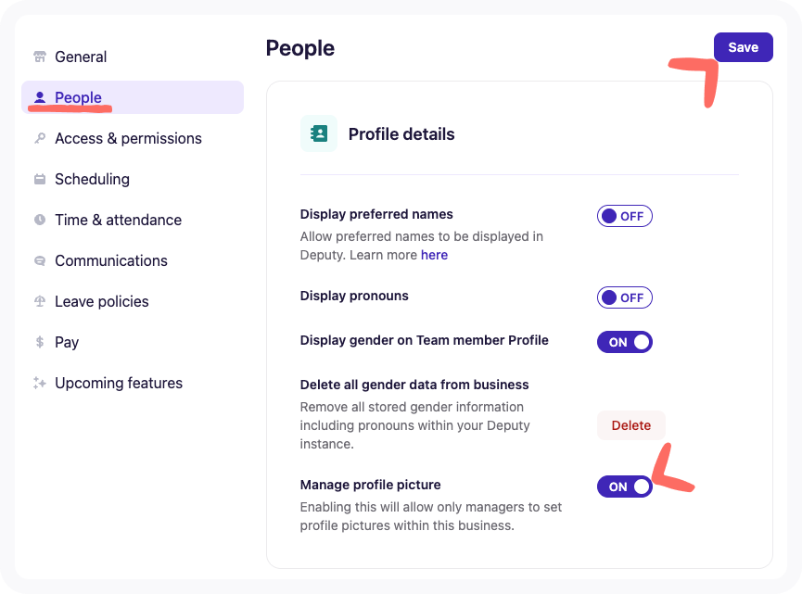Click the Scheduling calendar icon

click(x=38, y=178)
